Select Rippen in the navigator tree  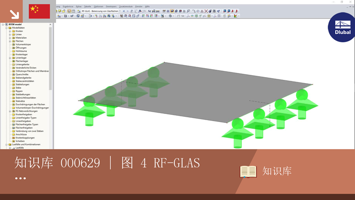point(19,91)
